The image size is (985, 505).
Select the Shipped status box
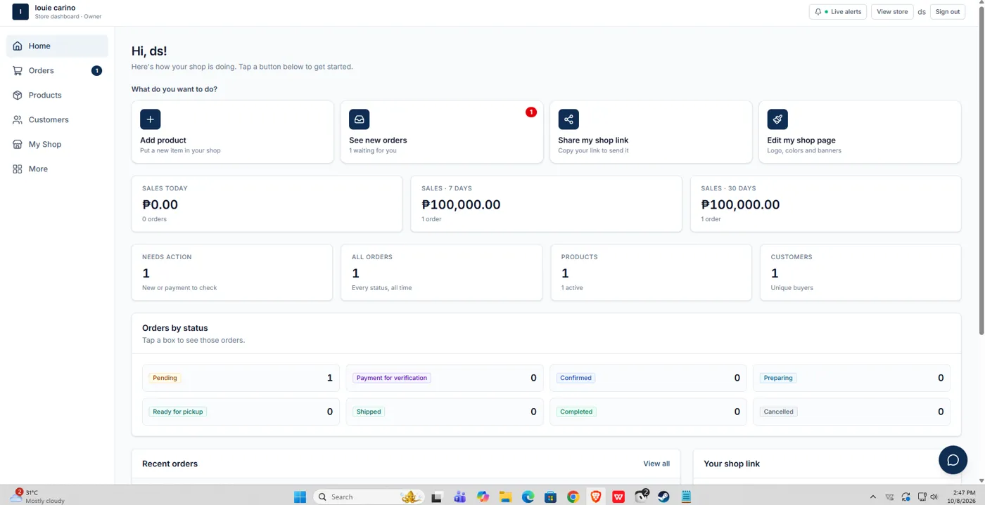click(x=445, y=412)
